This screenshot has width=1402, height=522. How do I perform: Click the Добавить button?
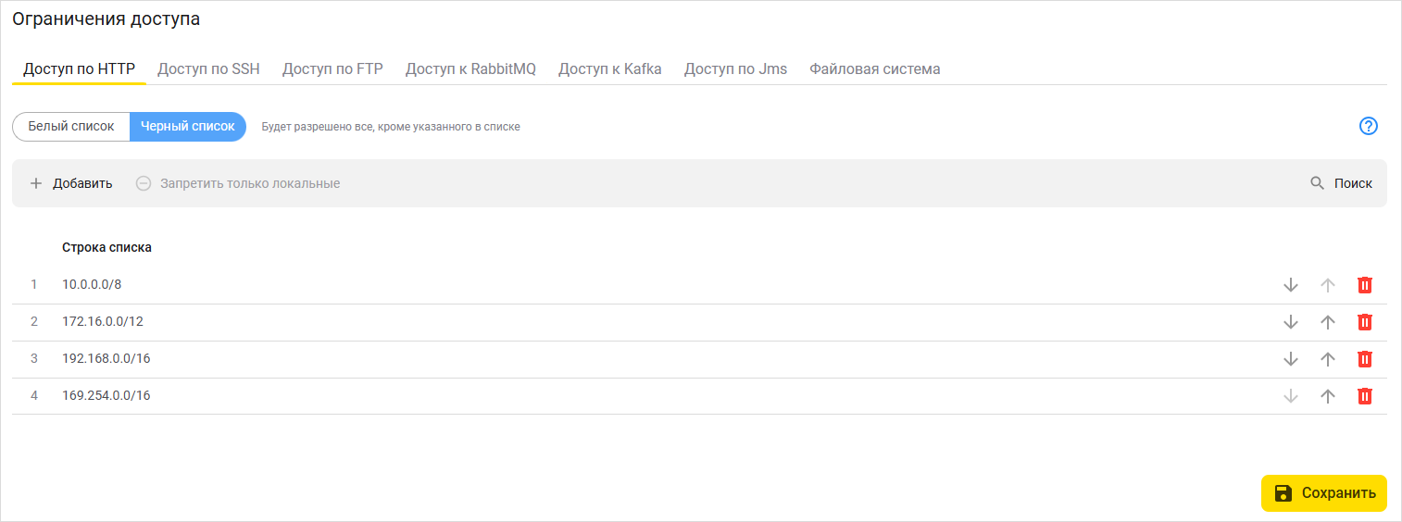(x=71, y=183)
